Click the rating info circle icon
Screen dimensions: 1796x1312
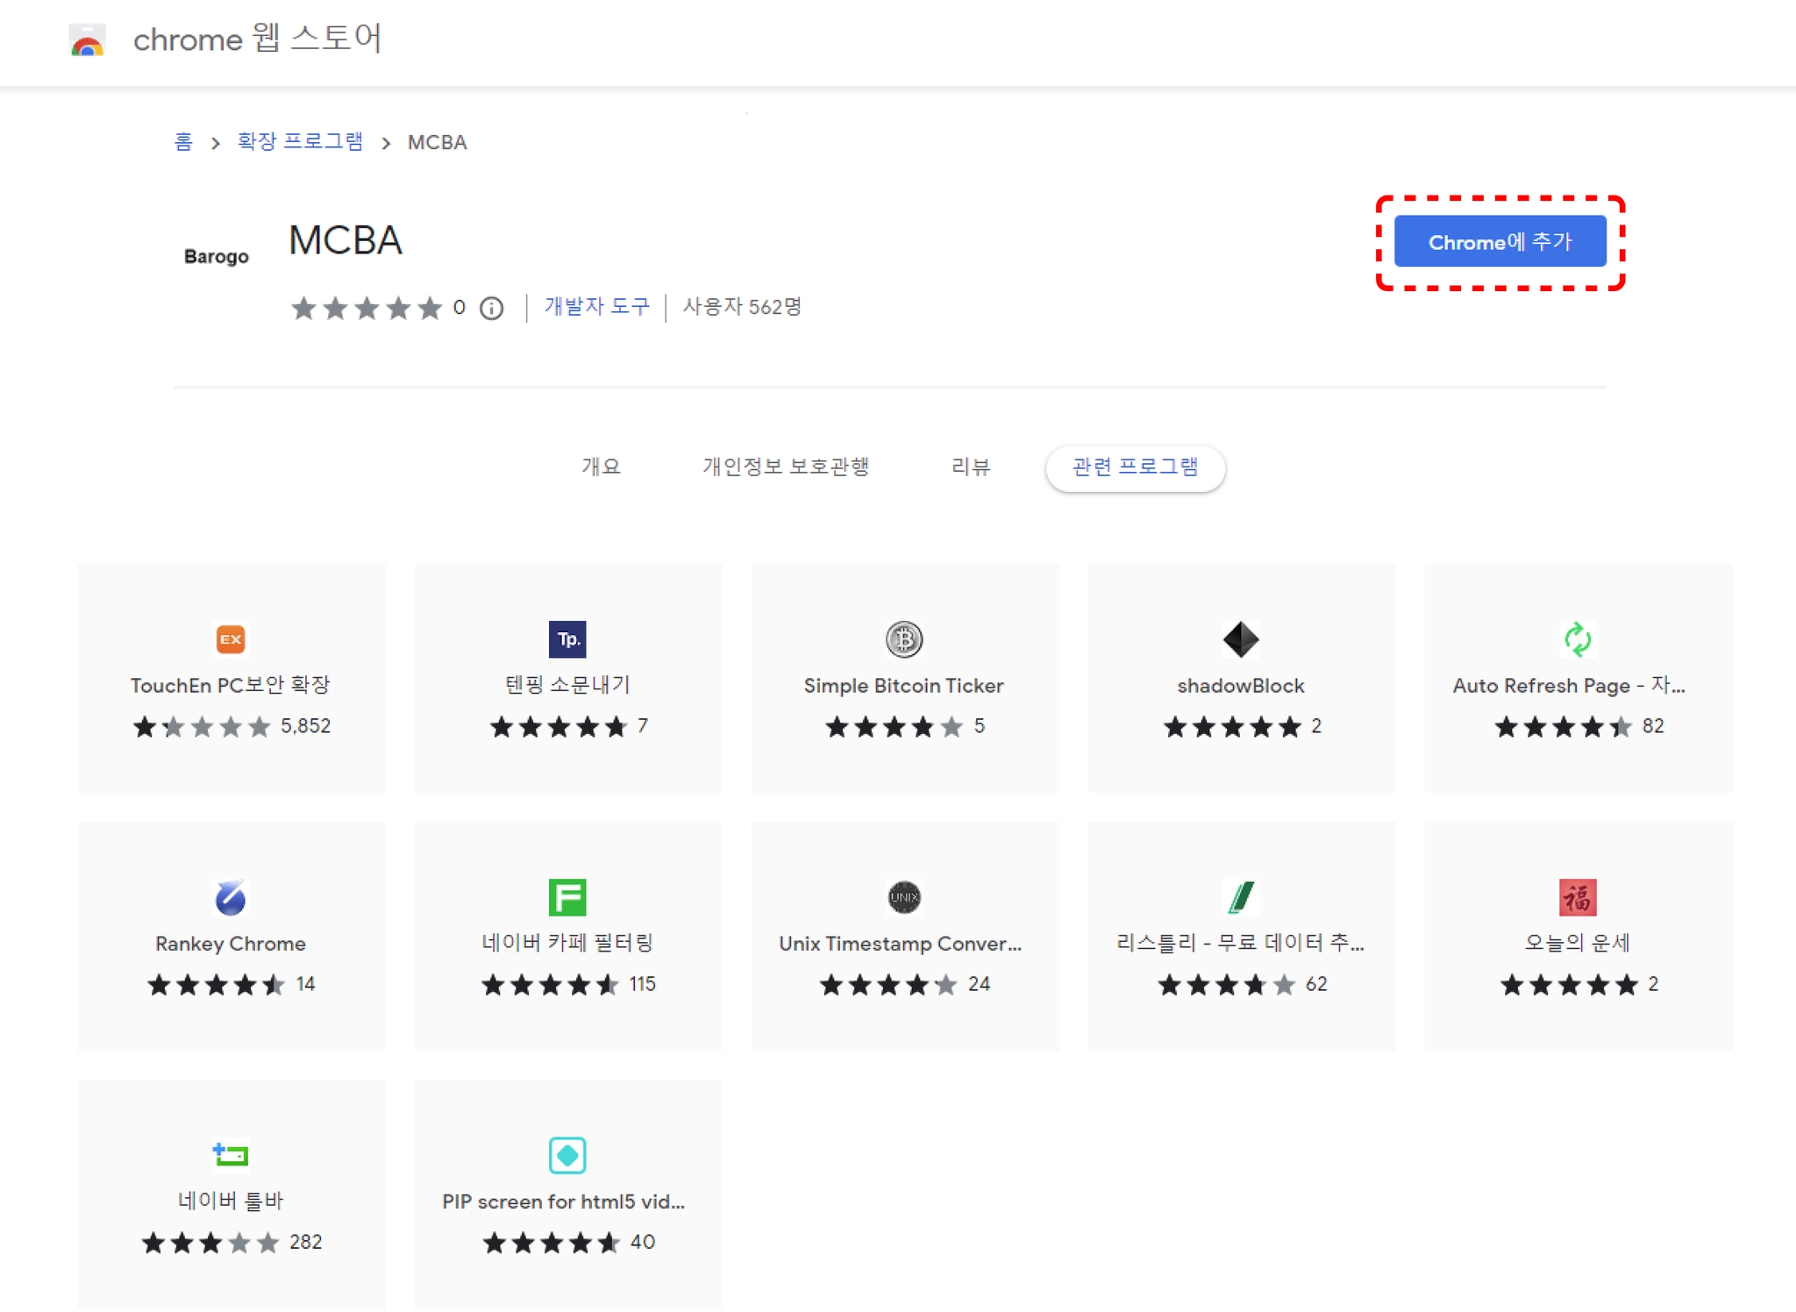492,308
